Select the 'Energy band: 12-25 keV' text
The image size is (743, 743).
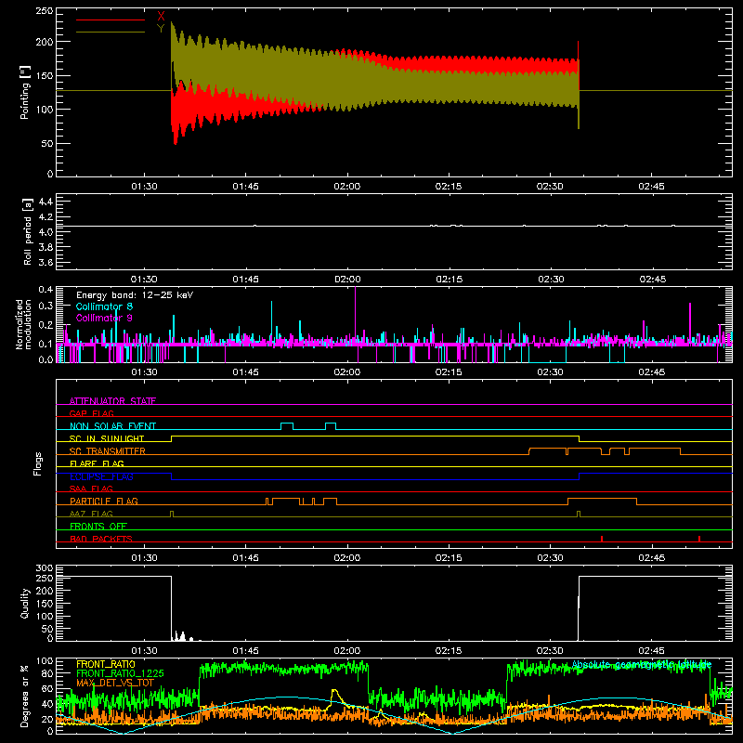135,295
